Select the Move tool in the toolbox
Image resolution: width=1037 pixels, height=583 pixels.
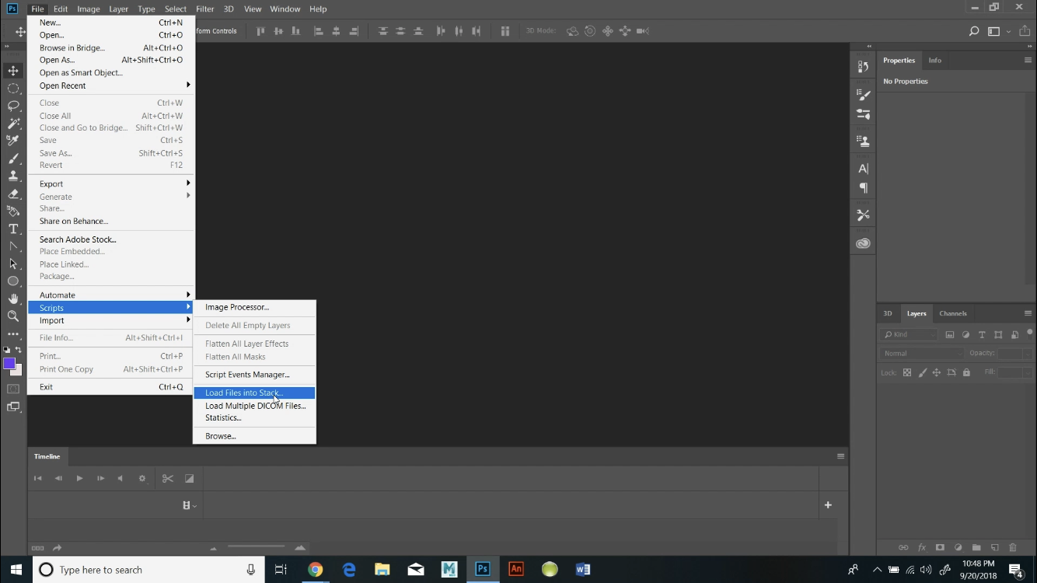(13, 71)
